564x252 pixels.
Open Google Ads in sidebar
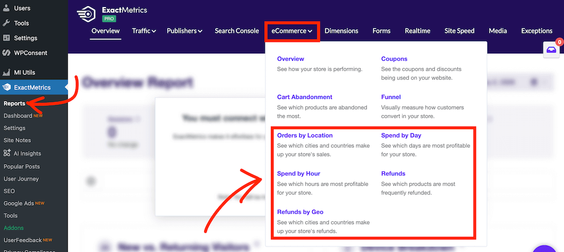pyautogui.click(x=19, y=204)
